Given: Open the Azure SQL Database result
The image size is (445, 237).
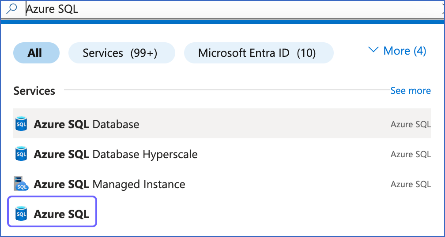Looking at the screenshot, I should coord(222,124).
